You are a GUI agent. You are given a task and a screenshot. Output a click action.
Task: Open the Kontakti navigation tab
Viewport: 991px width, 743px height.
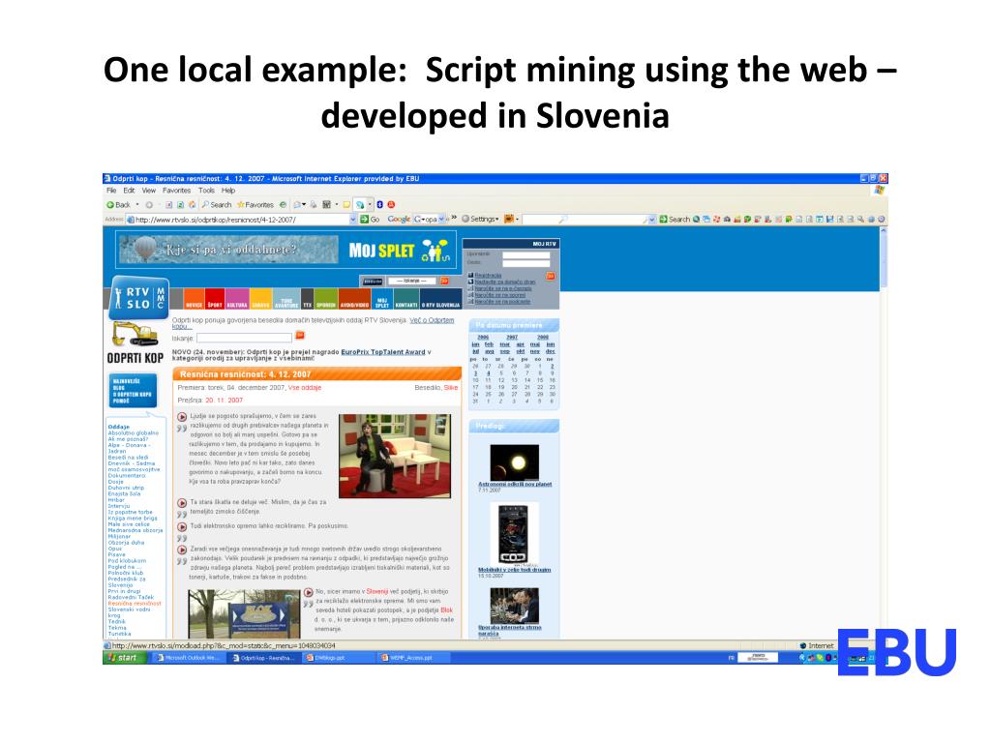point(406,299)
